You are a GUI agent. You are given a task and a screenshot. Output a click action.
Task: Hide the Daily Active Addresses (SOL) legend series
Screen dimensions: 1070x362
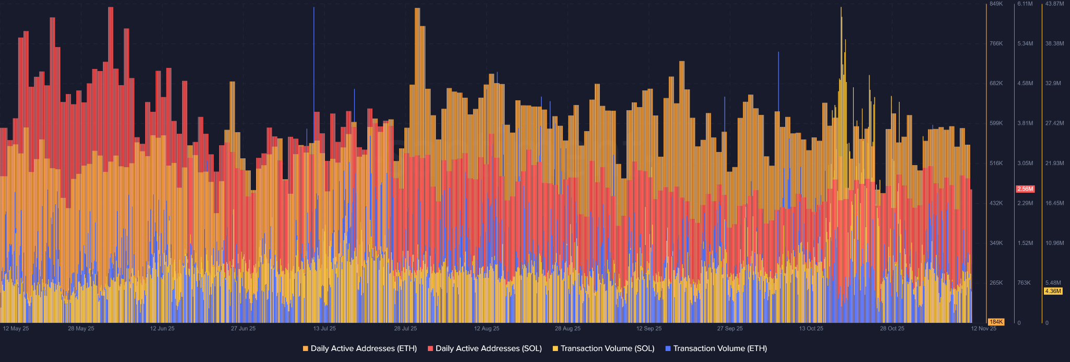488,348
